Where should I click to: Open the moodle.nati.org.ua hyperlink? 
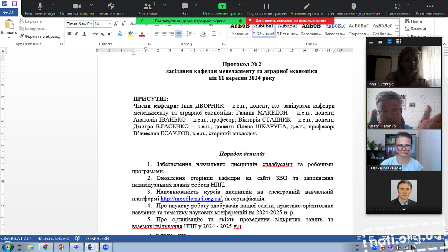click(x=191, y=199)
